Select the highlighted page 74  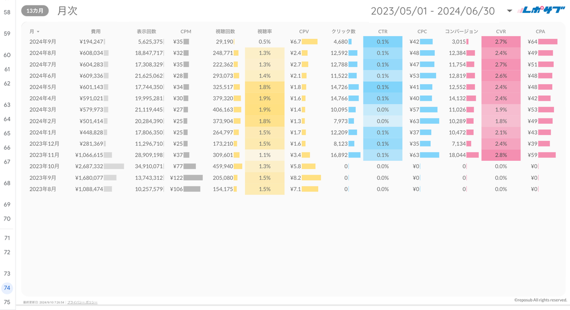(x=7, y=288)
